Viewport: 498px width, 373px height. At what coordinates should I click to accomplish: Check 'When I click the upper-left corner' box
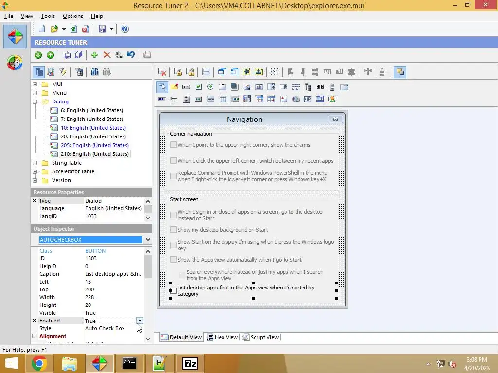(173, 160)
